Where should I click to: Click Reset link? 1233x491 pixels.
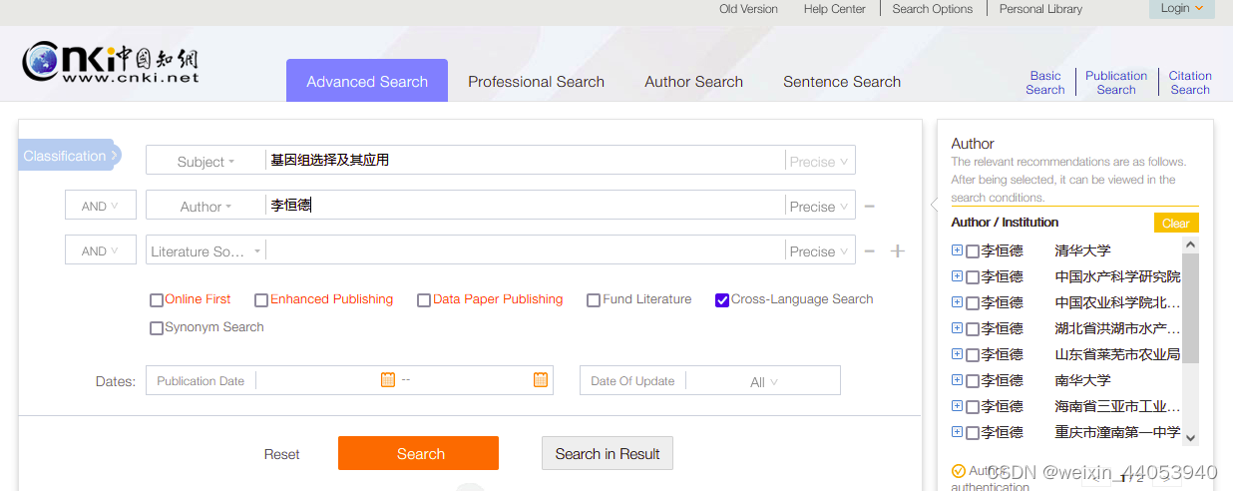(x=281, y=454)
